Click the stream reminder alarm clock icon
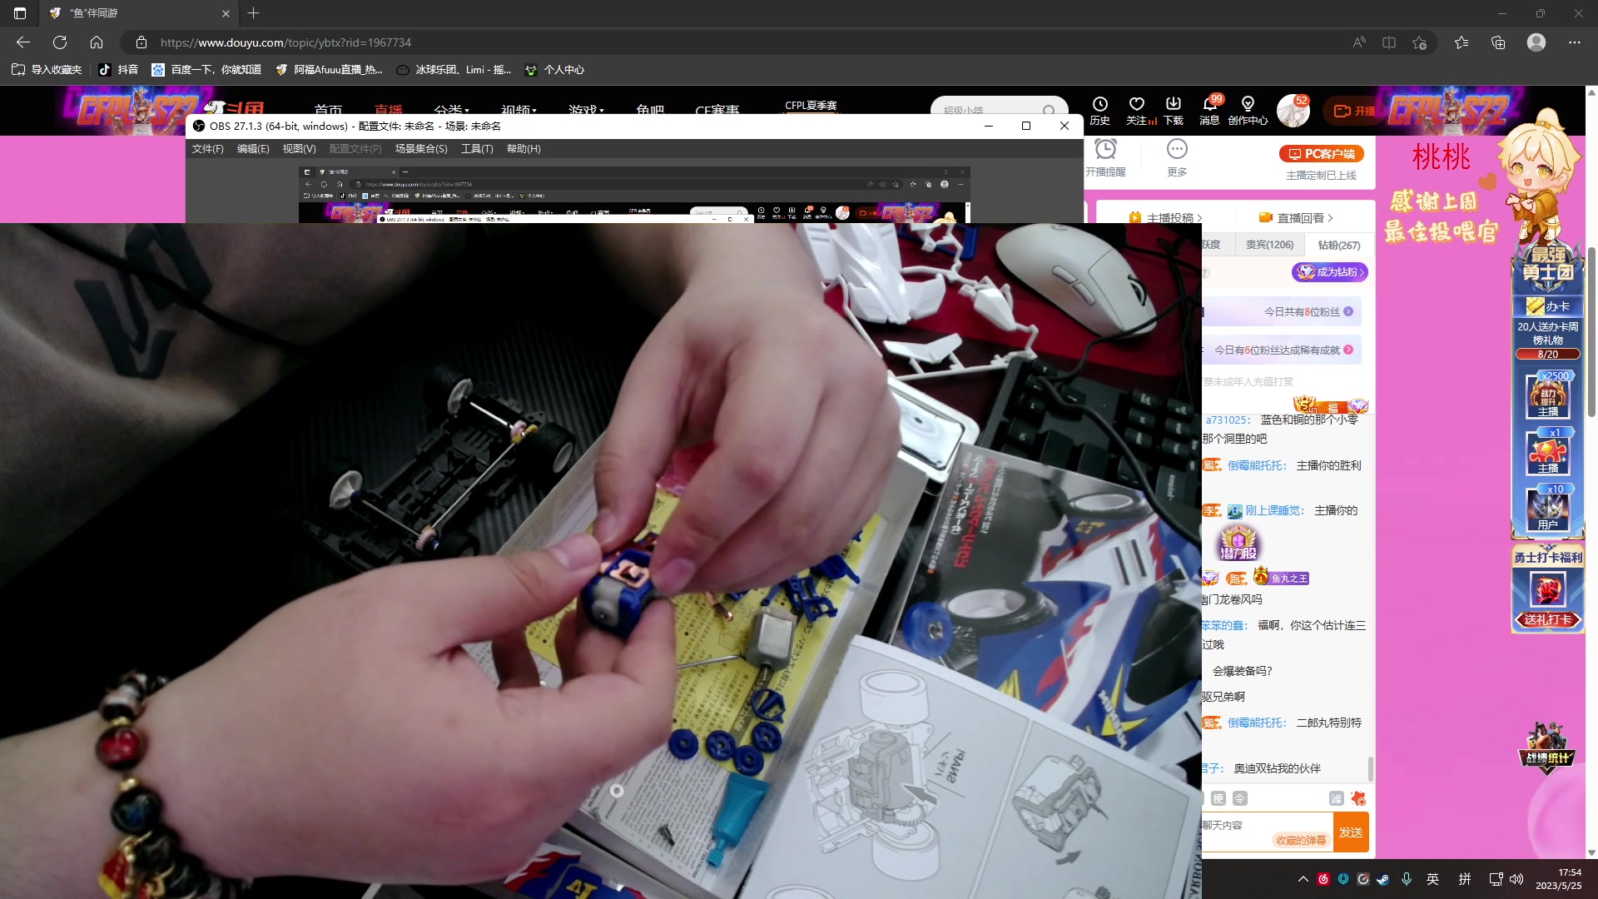Screen dimensions: 1598x899 [1105, 149]
